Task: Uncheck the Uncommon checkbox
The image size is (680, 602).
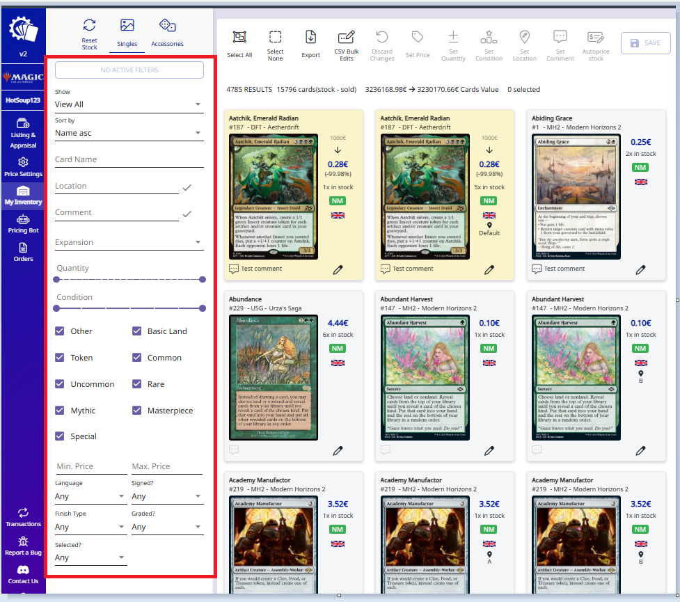Action: tap(60, 384)
